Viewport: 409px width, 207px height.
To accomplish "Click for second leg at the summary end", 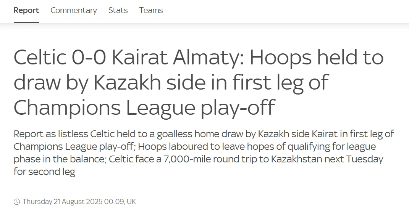I will (44, 172).
